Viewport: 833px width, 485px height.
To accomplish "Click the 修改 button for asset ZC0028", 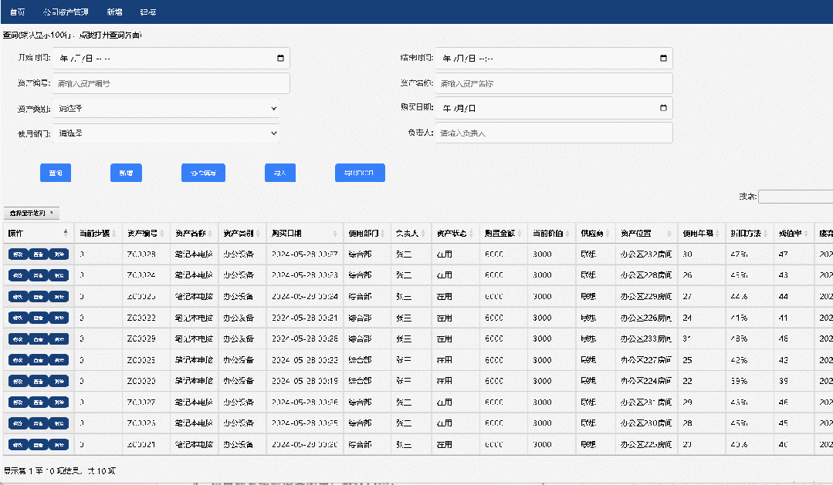I will [18, 254].
